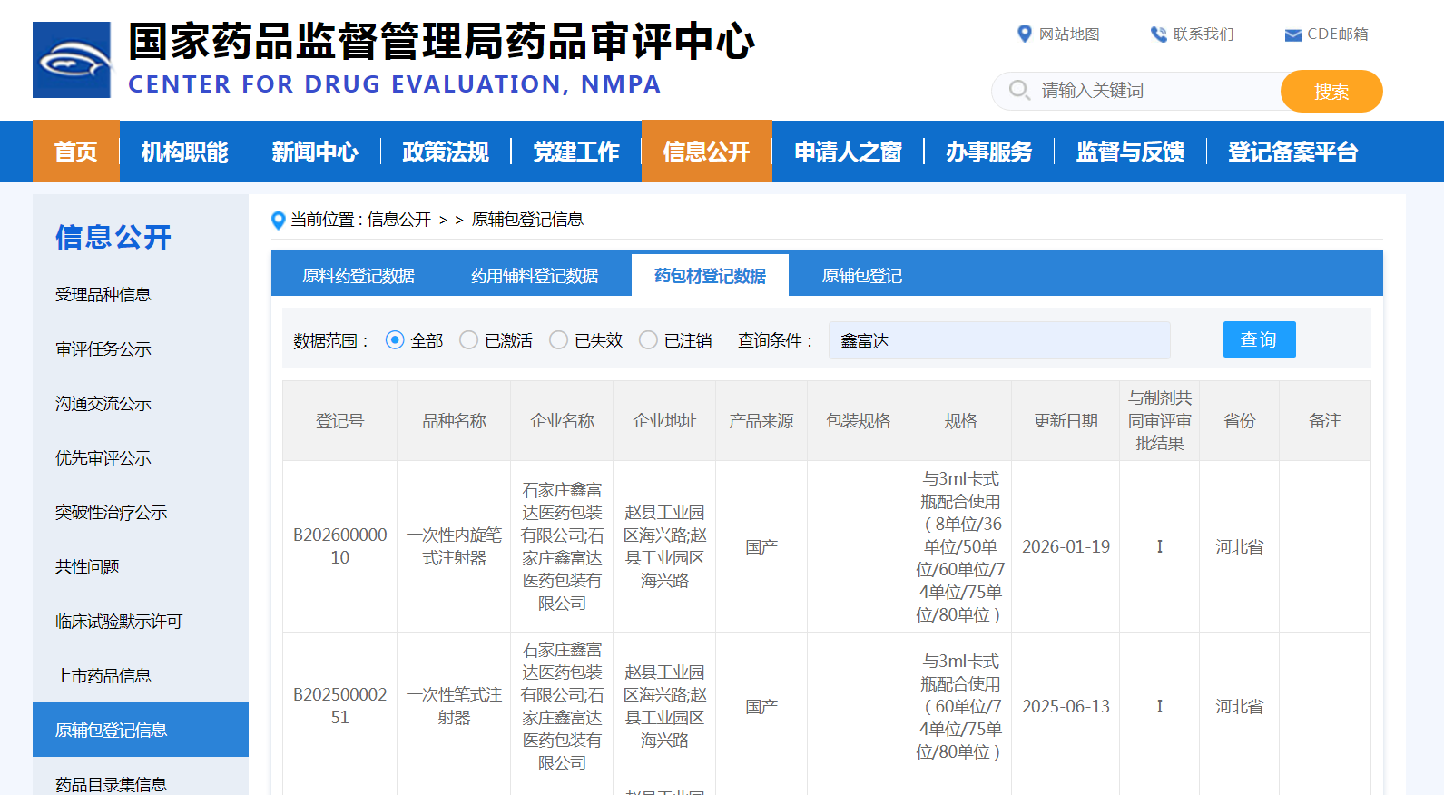This screenshot has height=795, width=1444.
Task: Open 优先审评公示 in sidebar
Action: [x=141, y=457]
